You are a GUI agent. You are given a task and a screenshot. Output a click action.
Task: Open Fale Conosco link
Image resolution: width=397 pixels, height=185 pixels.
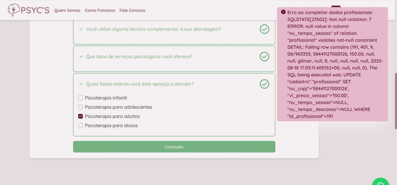[132, 10]
